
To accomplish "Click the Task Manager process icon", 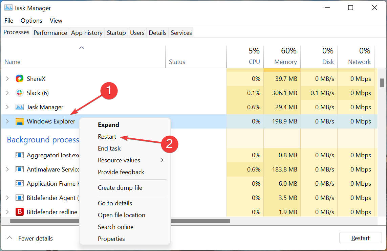I will [x=20, y=107].
